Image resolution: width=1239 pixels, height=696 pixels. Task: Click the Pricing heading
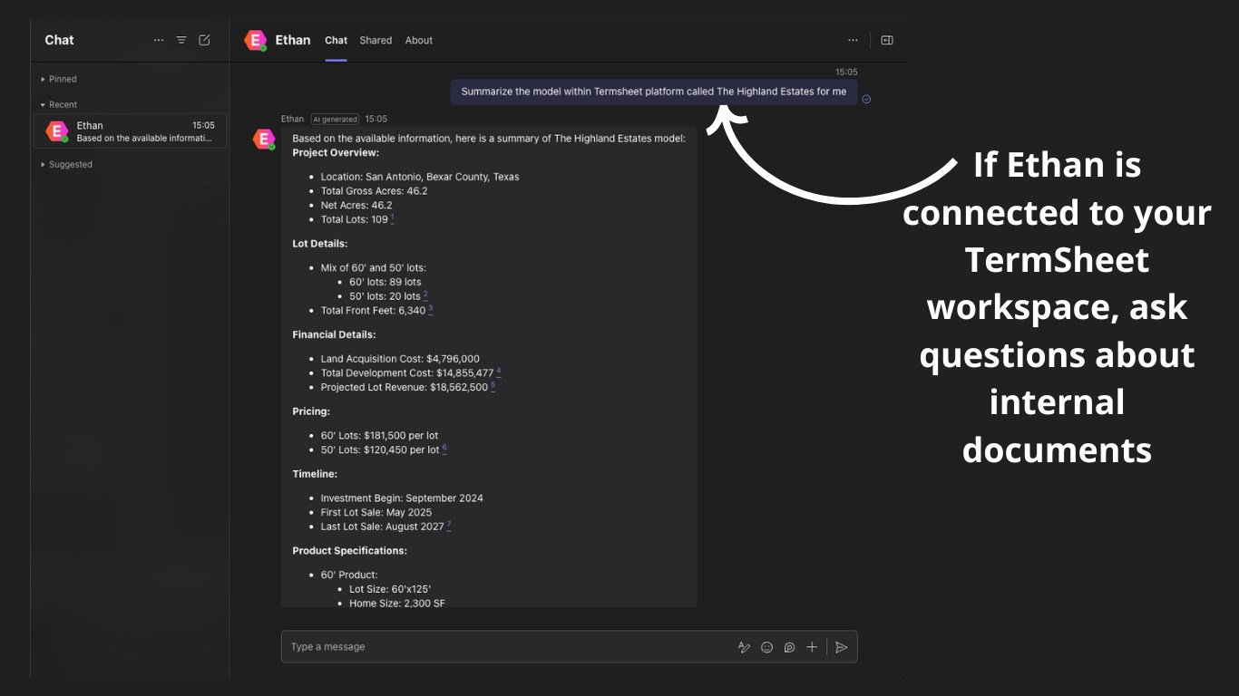[311, 411]
